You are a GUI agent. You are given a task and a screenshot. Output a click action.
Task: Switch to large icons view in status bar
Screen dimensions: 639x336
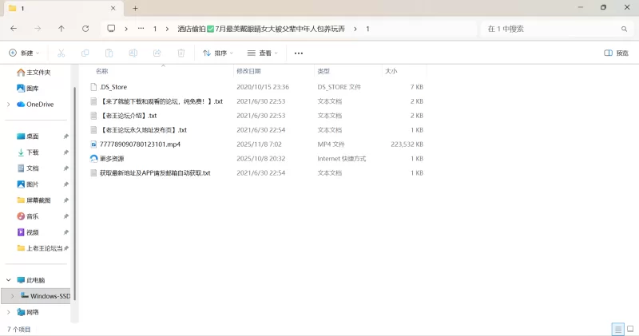630,329
